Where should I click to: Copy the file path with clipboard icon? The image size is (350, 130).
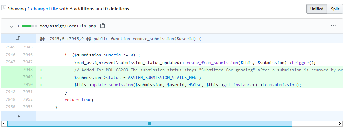pos(103,26)
